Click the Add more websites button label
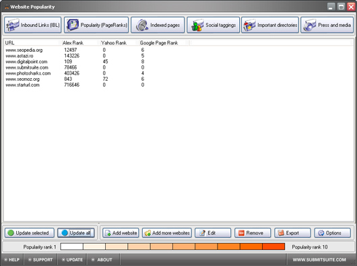Screen dimensions: 357x266 pyautogui.click(x=171, y=233)
